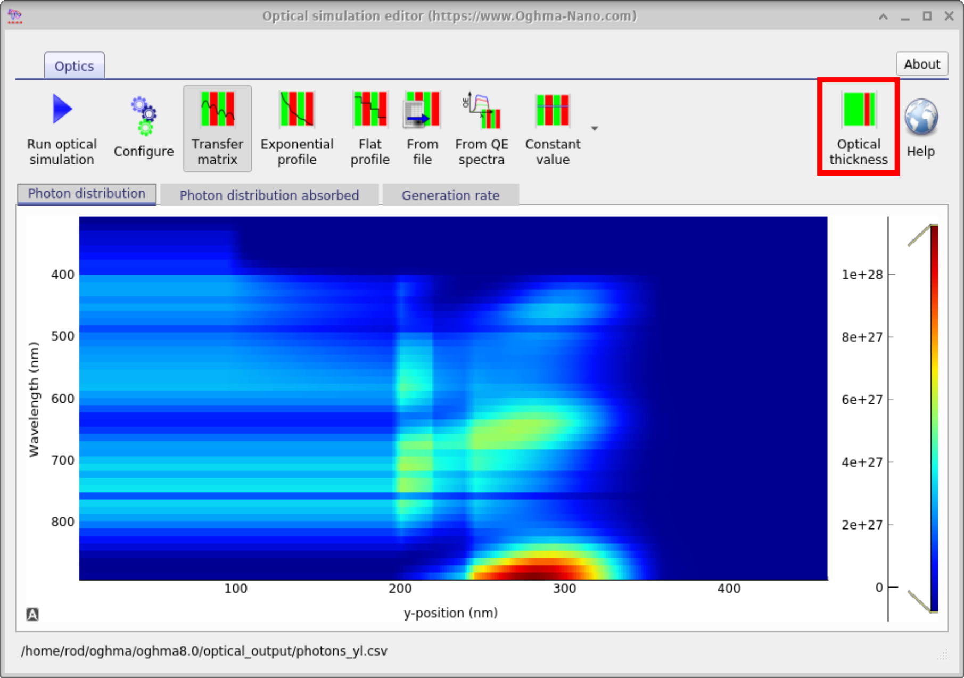Click the A annotation icon on the plot

pos(33,614)
